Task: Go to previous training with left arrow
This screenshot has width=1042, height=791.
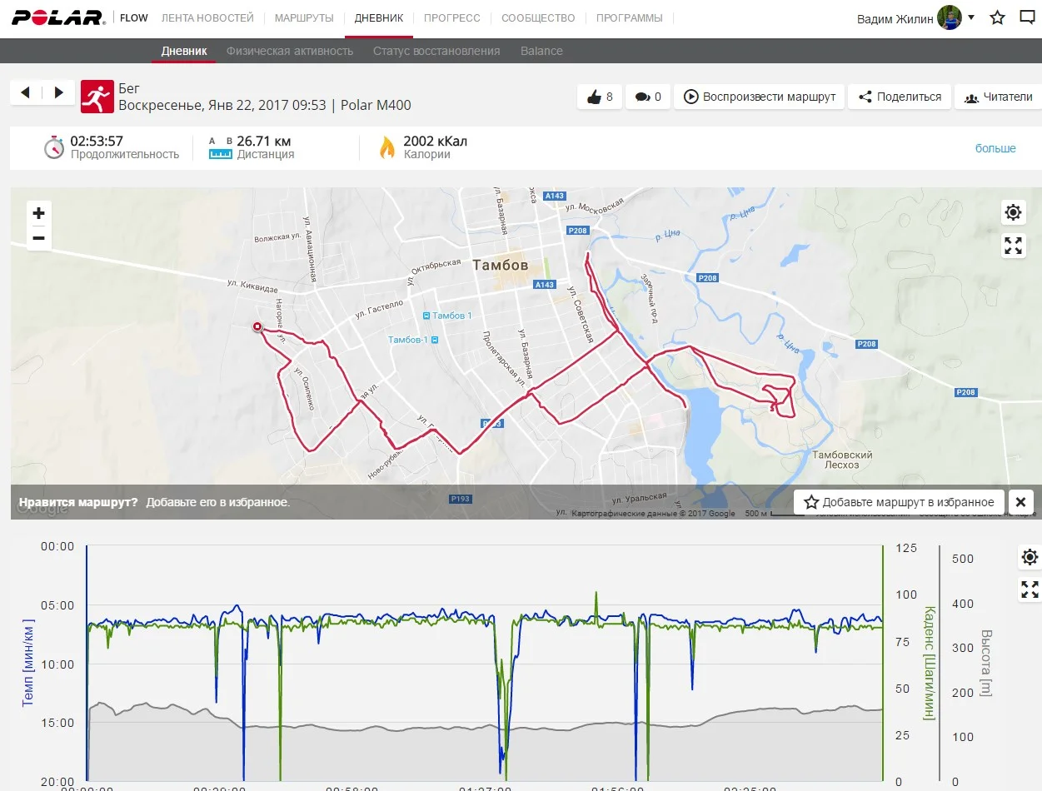Action: (26, 92)
